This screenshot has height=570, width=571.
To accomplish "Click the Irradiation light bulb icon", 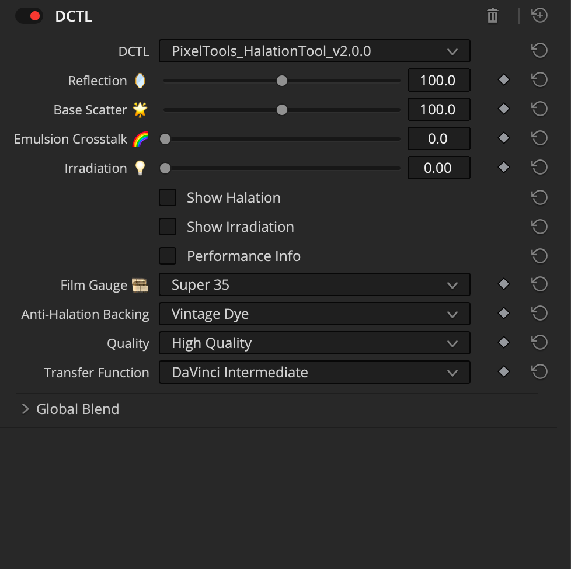I will point(140,168).
